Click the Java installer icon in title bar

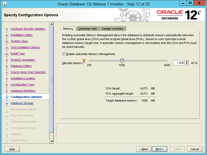(5, 4)
